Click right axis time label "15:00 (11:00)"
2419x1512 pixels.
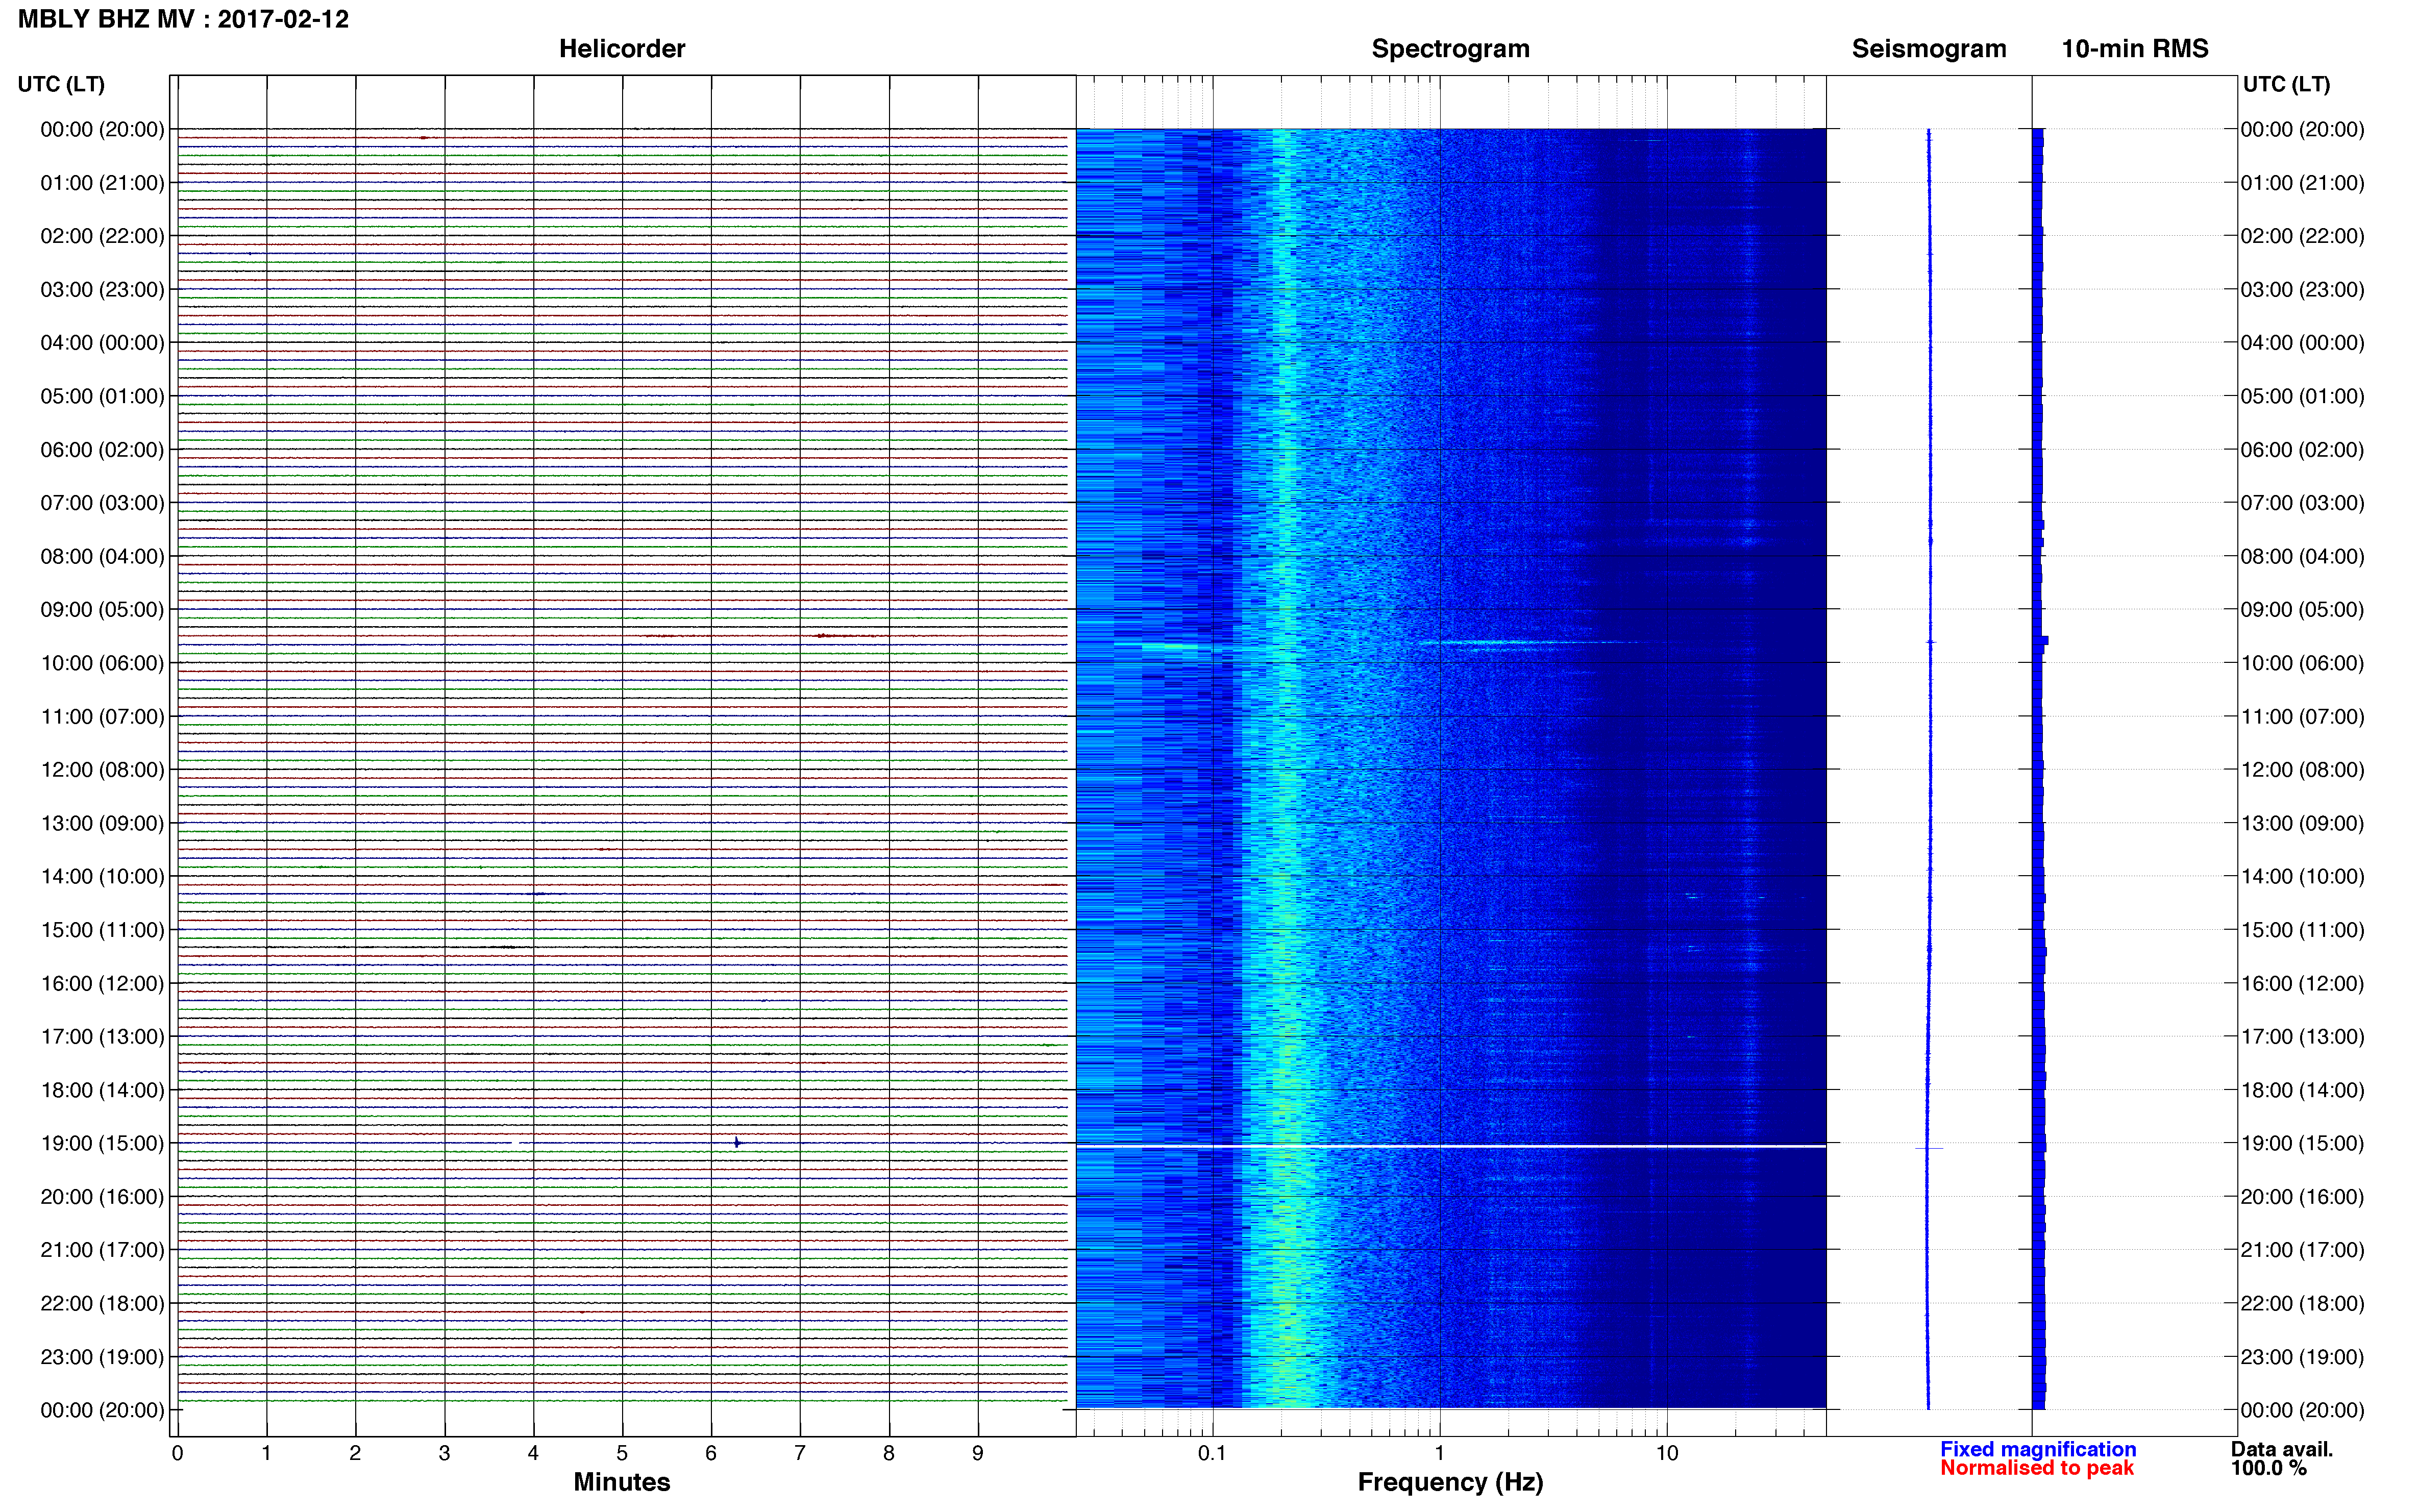click(x=2302, y=930)
